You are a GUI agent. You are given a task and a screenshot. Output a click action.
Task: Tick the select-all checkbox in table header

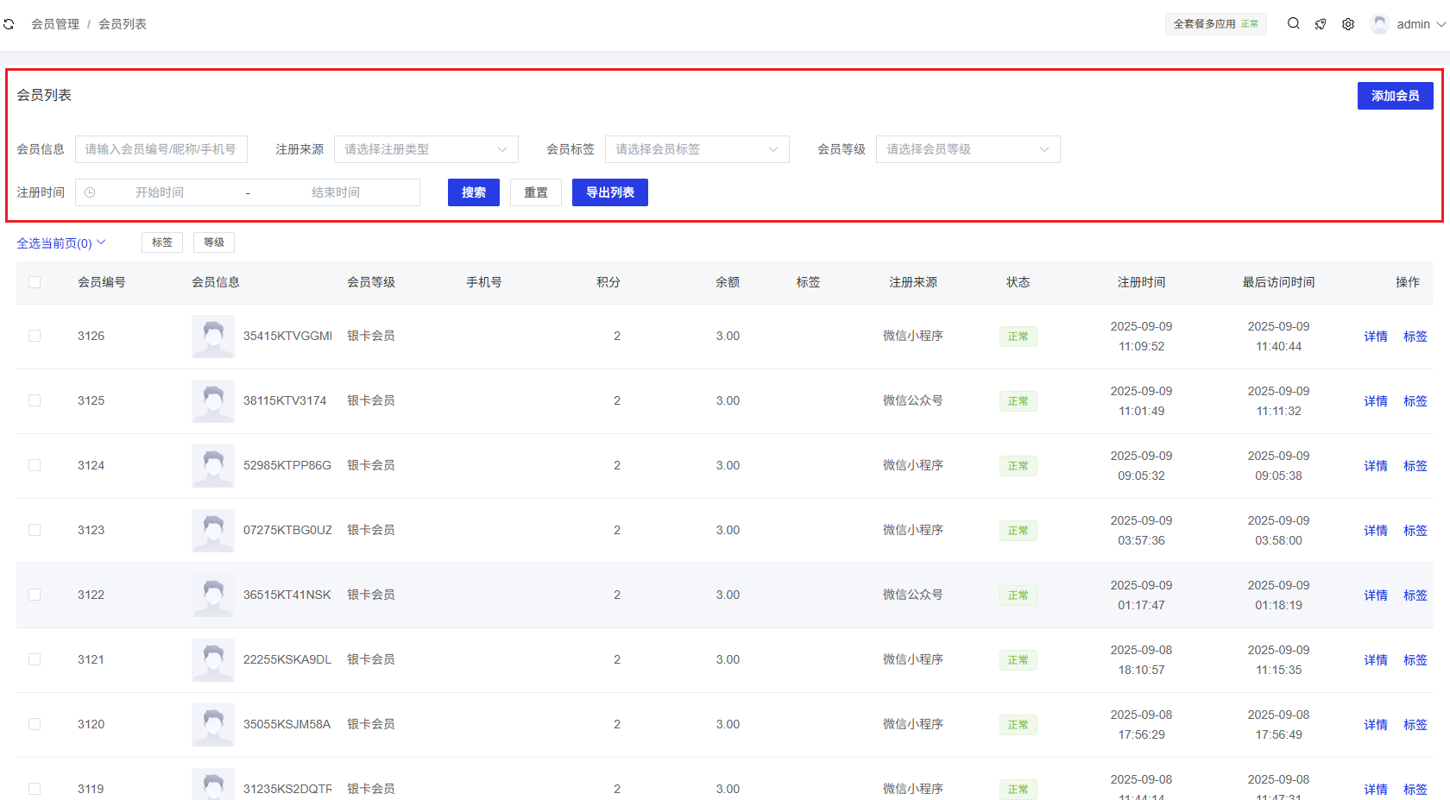click(35, 282)
